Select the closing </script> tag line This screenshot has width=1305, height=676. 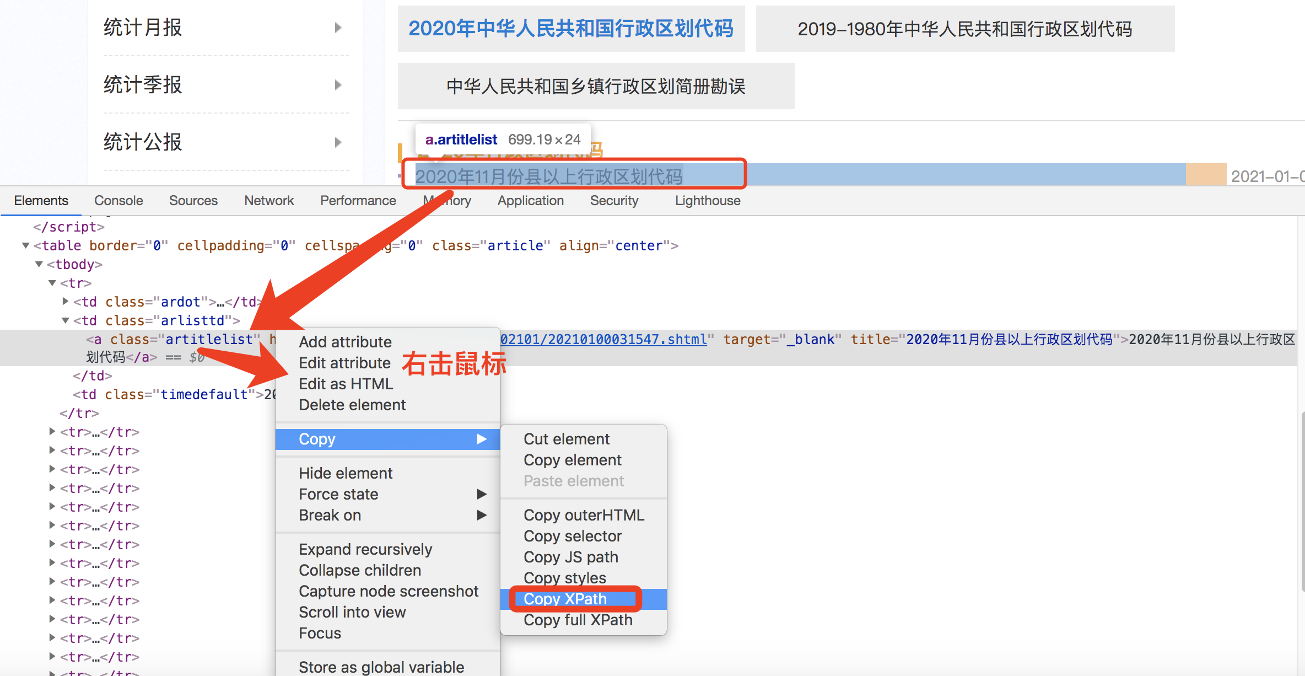click(x=68, y=227)
